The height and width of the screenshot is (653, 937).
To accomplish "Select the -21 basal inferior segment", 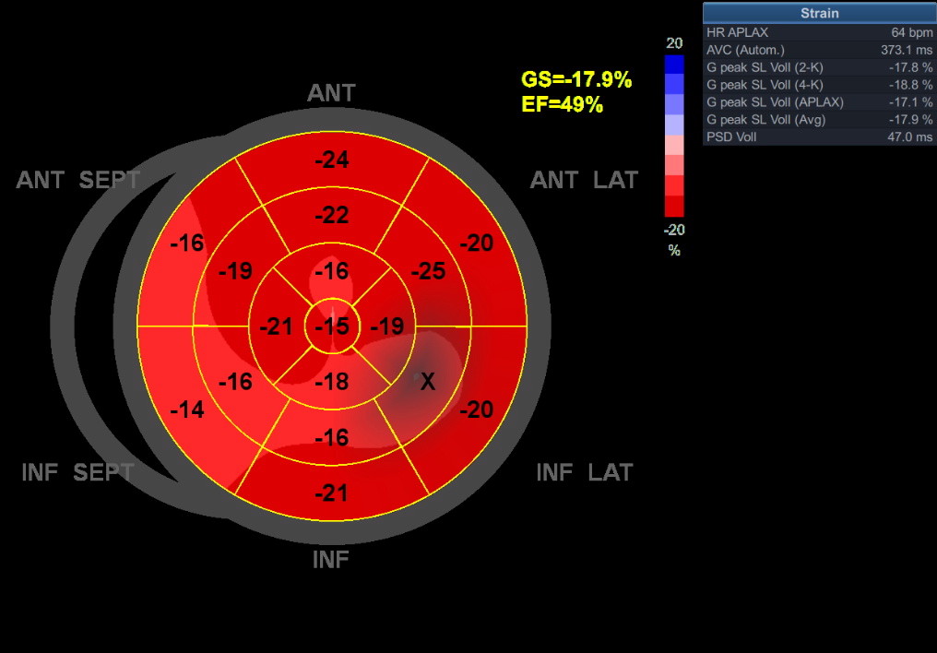I will 332,493.
